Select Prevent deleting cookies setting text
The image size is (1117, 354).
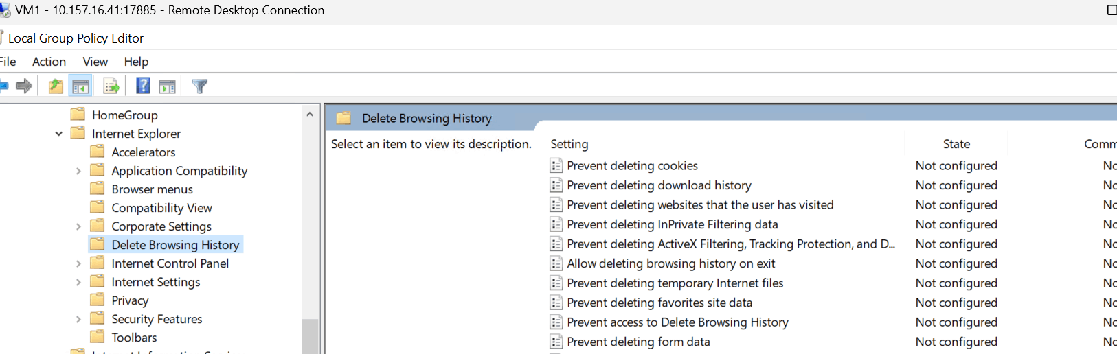pyautogui.click(x=632, y=165)
